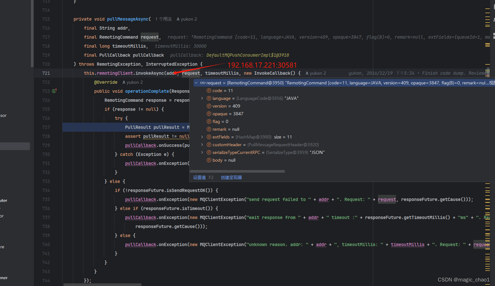Click the @Override annotation on line 722
Viewport: 495px width, 286px height.
click(x=106, y=82)
